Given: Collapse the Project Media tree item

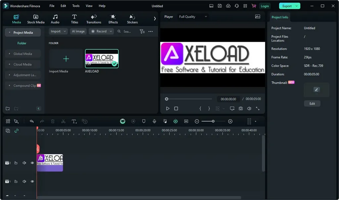Looking at the screenshot, I should coord(10,33).
